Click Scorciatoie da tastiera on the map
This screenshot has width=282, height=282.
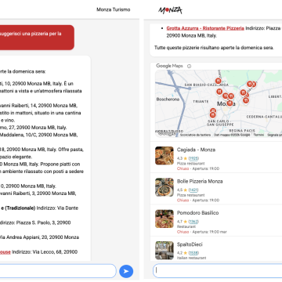click(195, 135)
